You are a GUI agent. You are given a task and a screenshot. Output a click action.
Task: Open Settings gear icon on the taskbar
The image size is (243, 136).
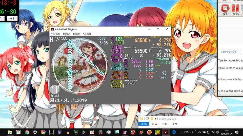point(35,132)
